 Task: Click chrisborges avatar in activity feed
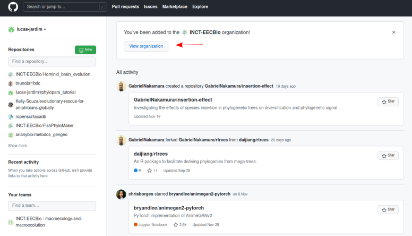tap(121, 194)
